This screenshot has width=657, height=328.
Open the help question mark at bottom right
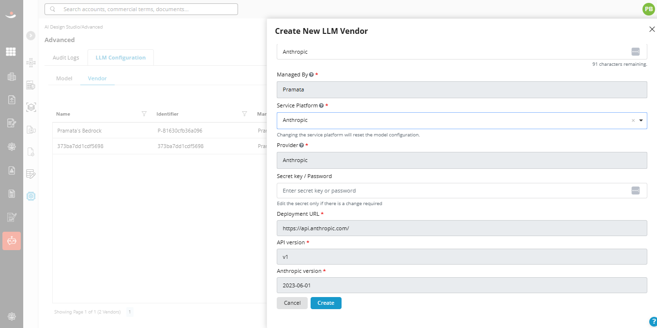click(x=653, y=322)
